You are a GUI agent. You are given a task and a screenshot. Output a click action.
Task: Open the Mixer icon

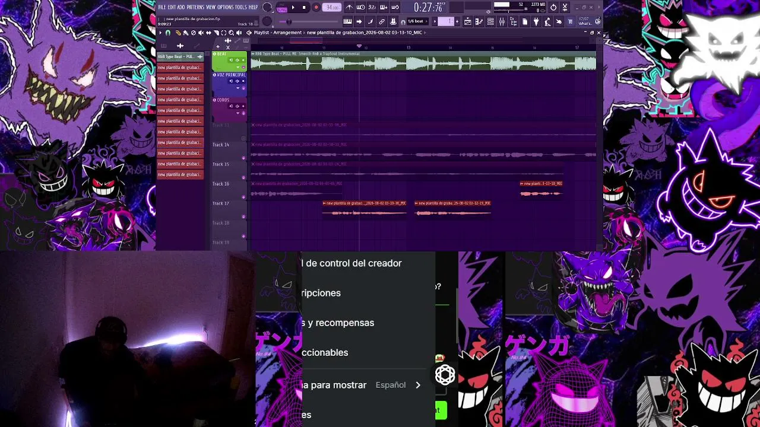pos(502,21)
